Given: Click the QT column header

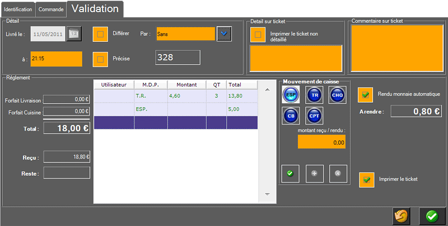Looking at the screenshot, I should click(x=216, y=85).
